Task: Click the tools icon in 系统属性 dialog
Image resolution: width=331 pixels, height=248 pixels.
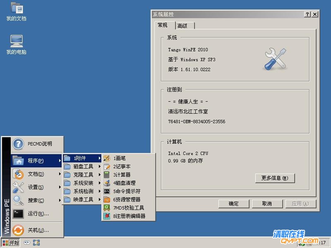Action: [275, 59]
